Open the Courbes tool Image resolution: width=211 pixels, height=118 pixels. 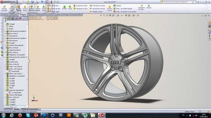point(149,7)
